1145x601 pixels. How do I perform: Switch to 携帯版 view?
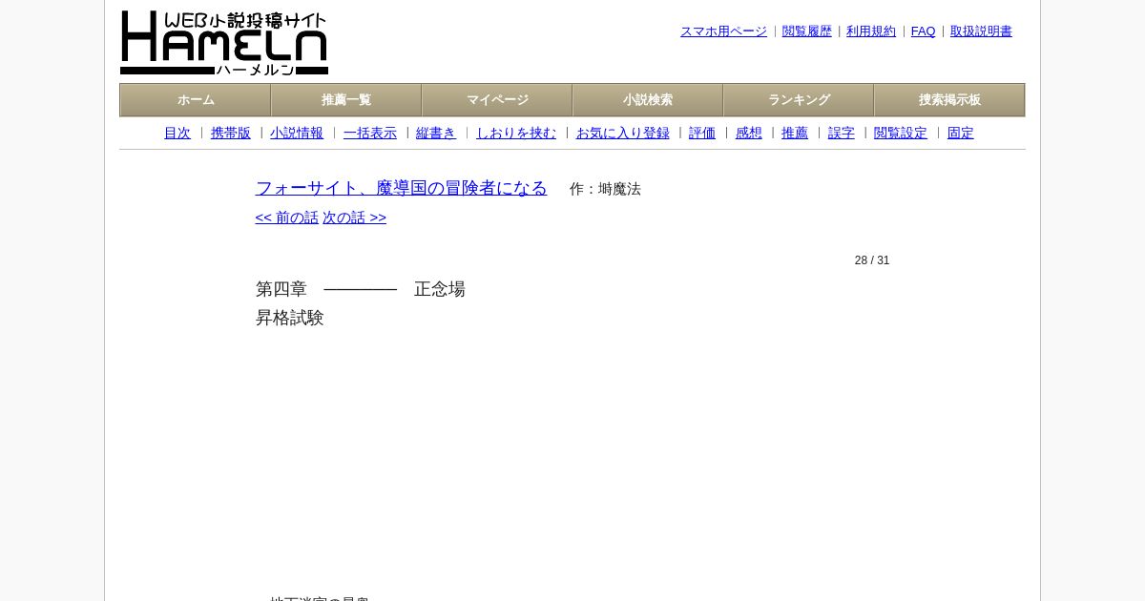pos(231,134)
